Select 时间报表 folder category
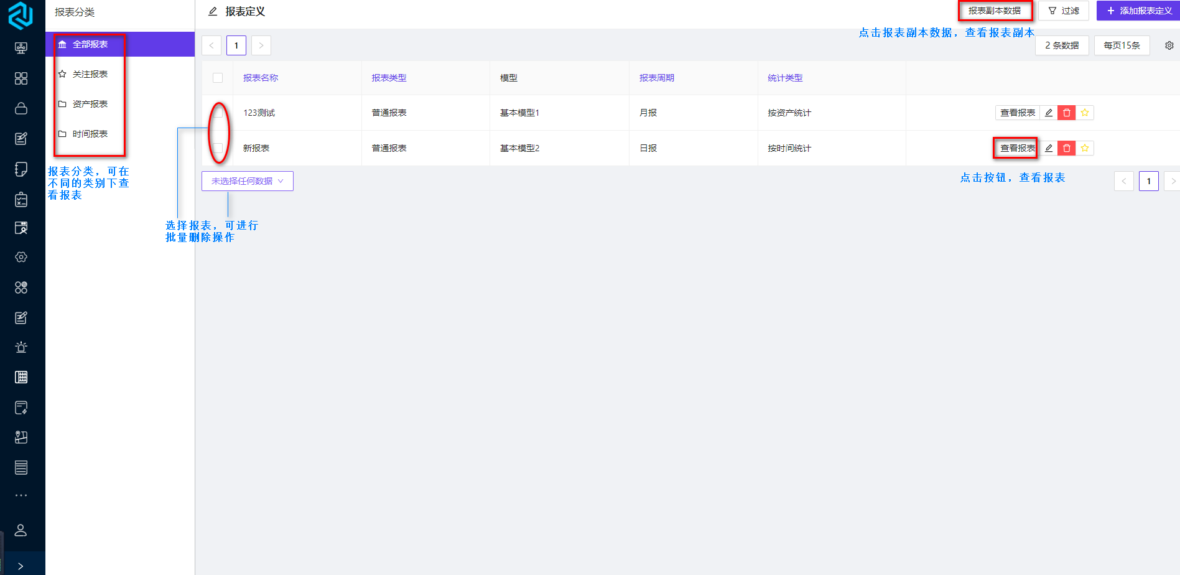 120,134
